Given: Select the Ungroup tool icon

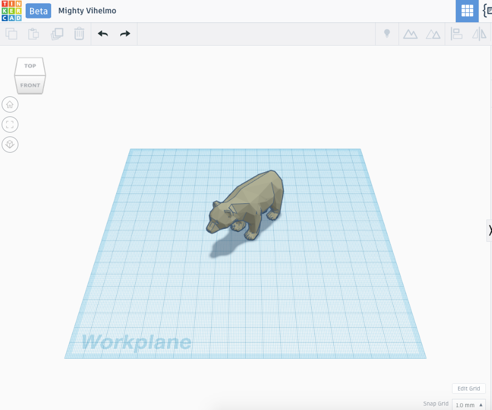Looking at the screenshot, I should click(x=434, y=33).
